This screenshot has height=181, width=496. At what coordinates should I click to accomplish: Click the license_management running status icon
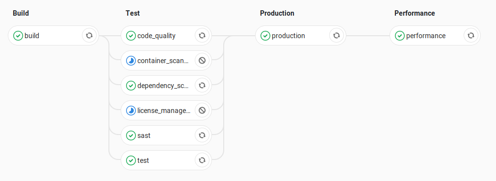(x=131, y=111)
